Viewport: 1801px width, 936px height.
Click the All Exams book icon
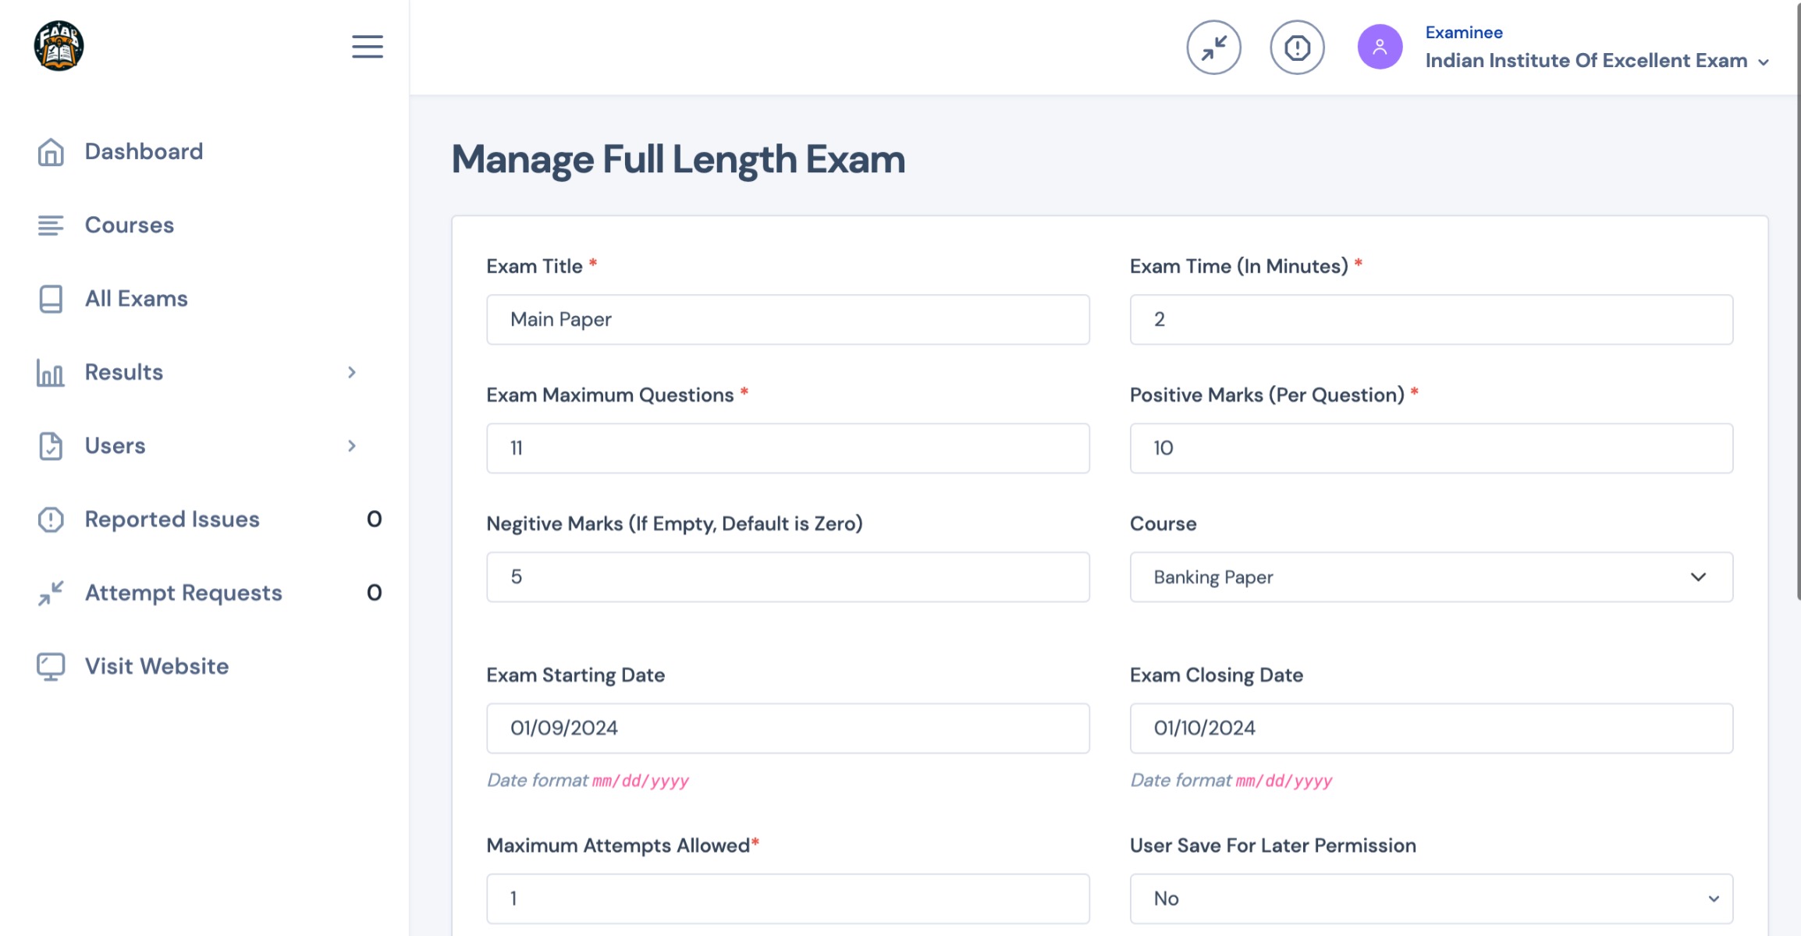[x=51, y=299]
